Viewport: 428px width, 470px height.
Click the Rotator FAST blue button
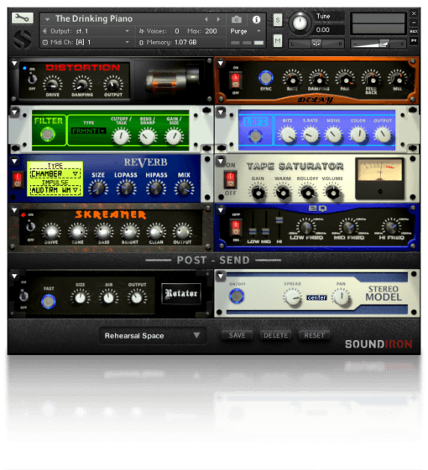coord(49,301)
